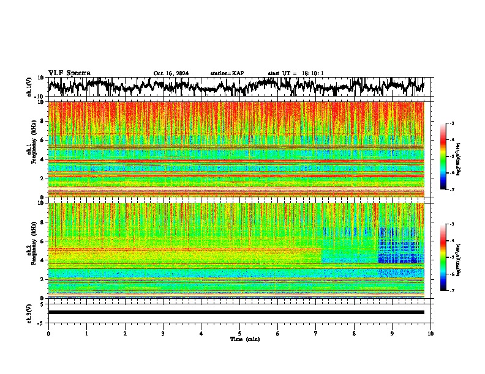Click time axis tick label "9"

[x=392, y=334]
